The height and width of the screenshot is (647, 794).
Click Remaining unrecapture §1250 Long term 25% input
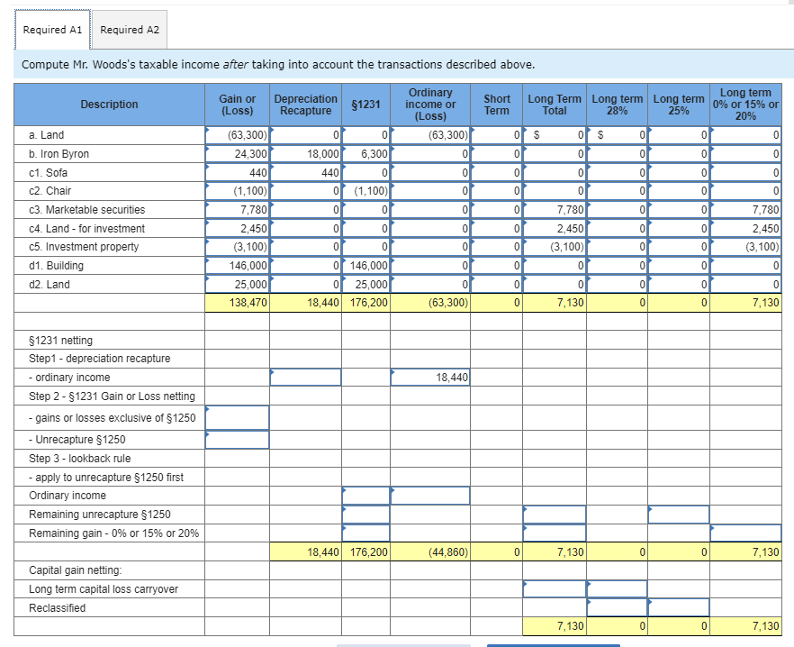tap(679, 515)
